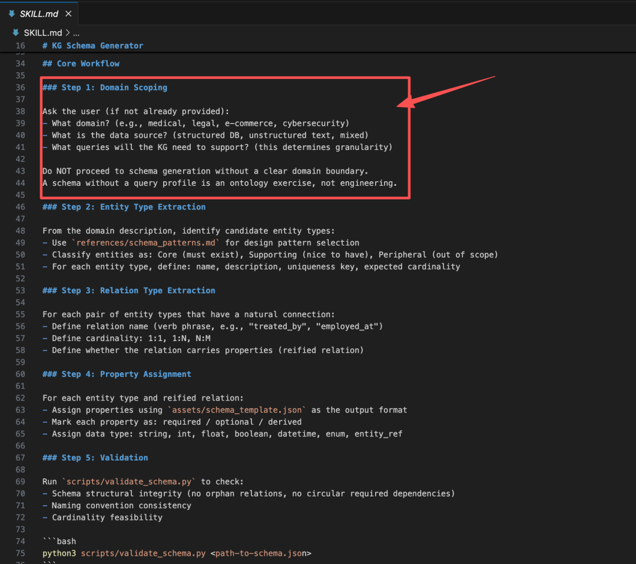Viewport: 636px width, 564px height.
Task: Click line 'Do NOT proceed to schema generation'
Action: click(206, 171)
